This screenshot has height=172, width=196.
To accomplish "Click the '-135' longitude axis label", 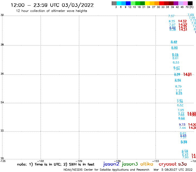I will pos(3,161).
